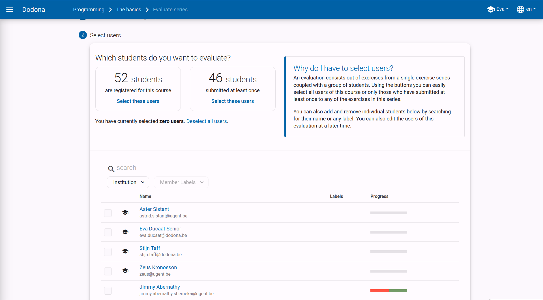
Task: Open the hamburger navigation menu
Action: point(10,10)
